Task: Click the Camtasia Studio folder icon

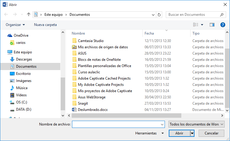Action: point(74,41)
